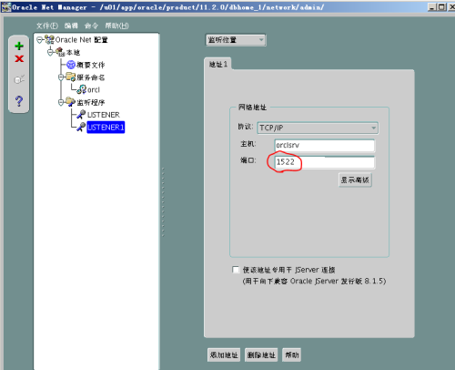Toggle the JServer dedicated address checkbox

click(236, 270)
